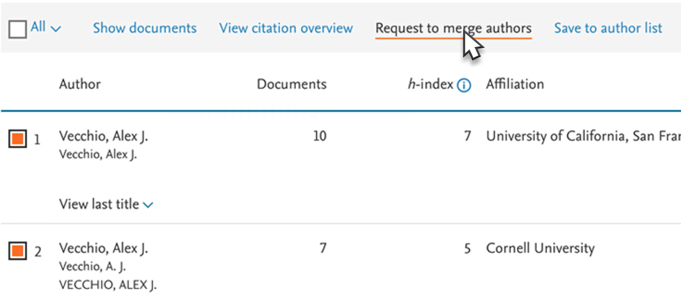The height and width of the screenshot is (300, 681).
Task: Open the Cornell author's main name link
Action: (103, 248)
